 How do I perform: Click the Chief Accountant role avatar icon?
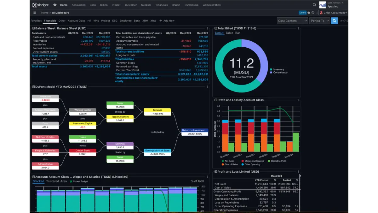[x=321, y=13]
